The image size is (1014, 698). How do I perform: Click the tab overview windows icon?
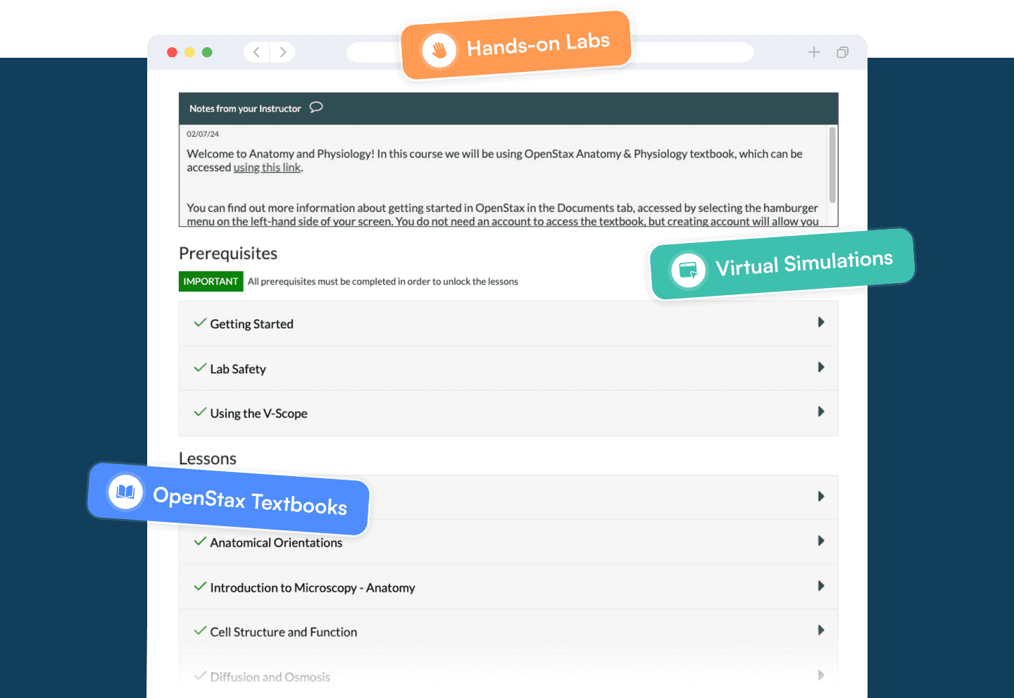click(x=842, y=52)
